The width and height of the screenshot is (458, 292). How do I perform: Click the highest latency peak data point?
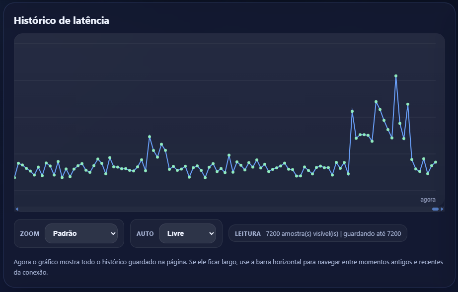tap(396, 76)
